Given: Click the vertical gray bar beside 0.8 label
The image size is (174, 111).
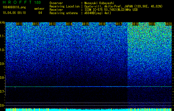Looking at the screenshot, I should point(6,85).
